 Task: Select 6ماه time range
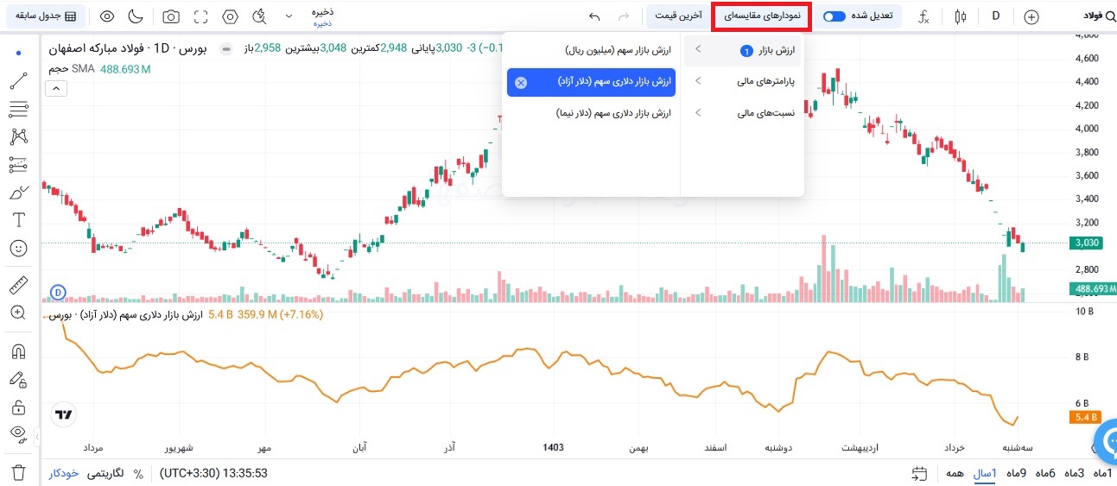point(1045,473)
